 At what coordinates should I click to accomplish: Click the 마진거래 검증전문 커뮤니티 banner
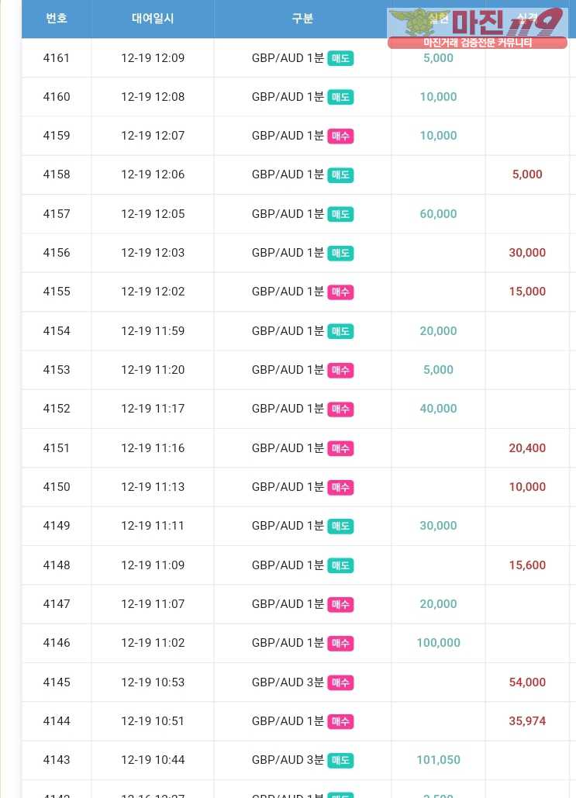[x=478, y=43]
